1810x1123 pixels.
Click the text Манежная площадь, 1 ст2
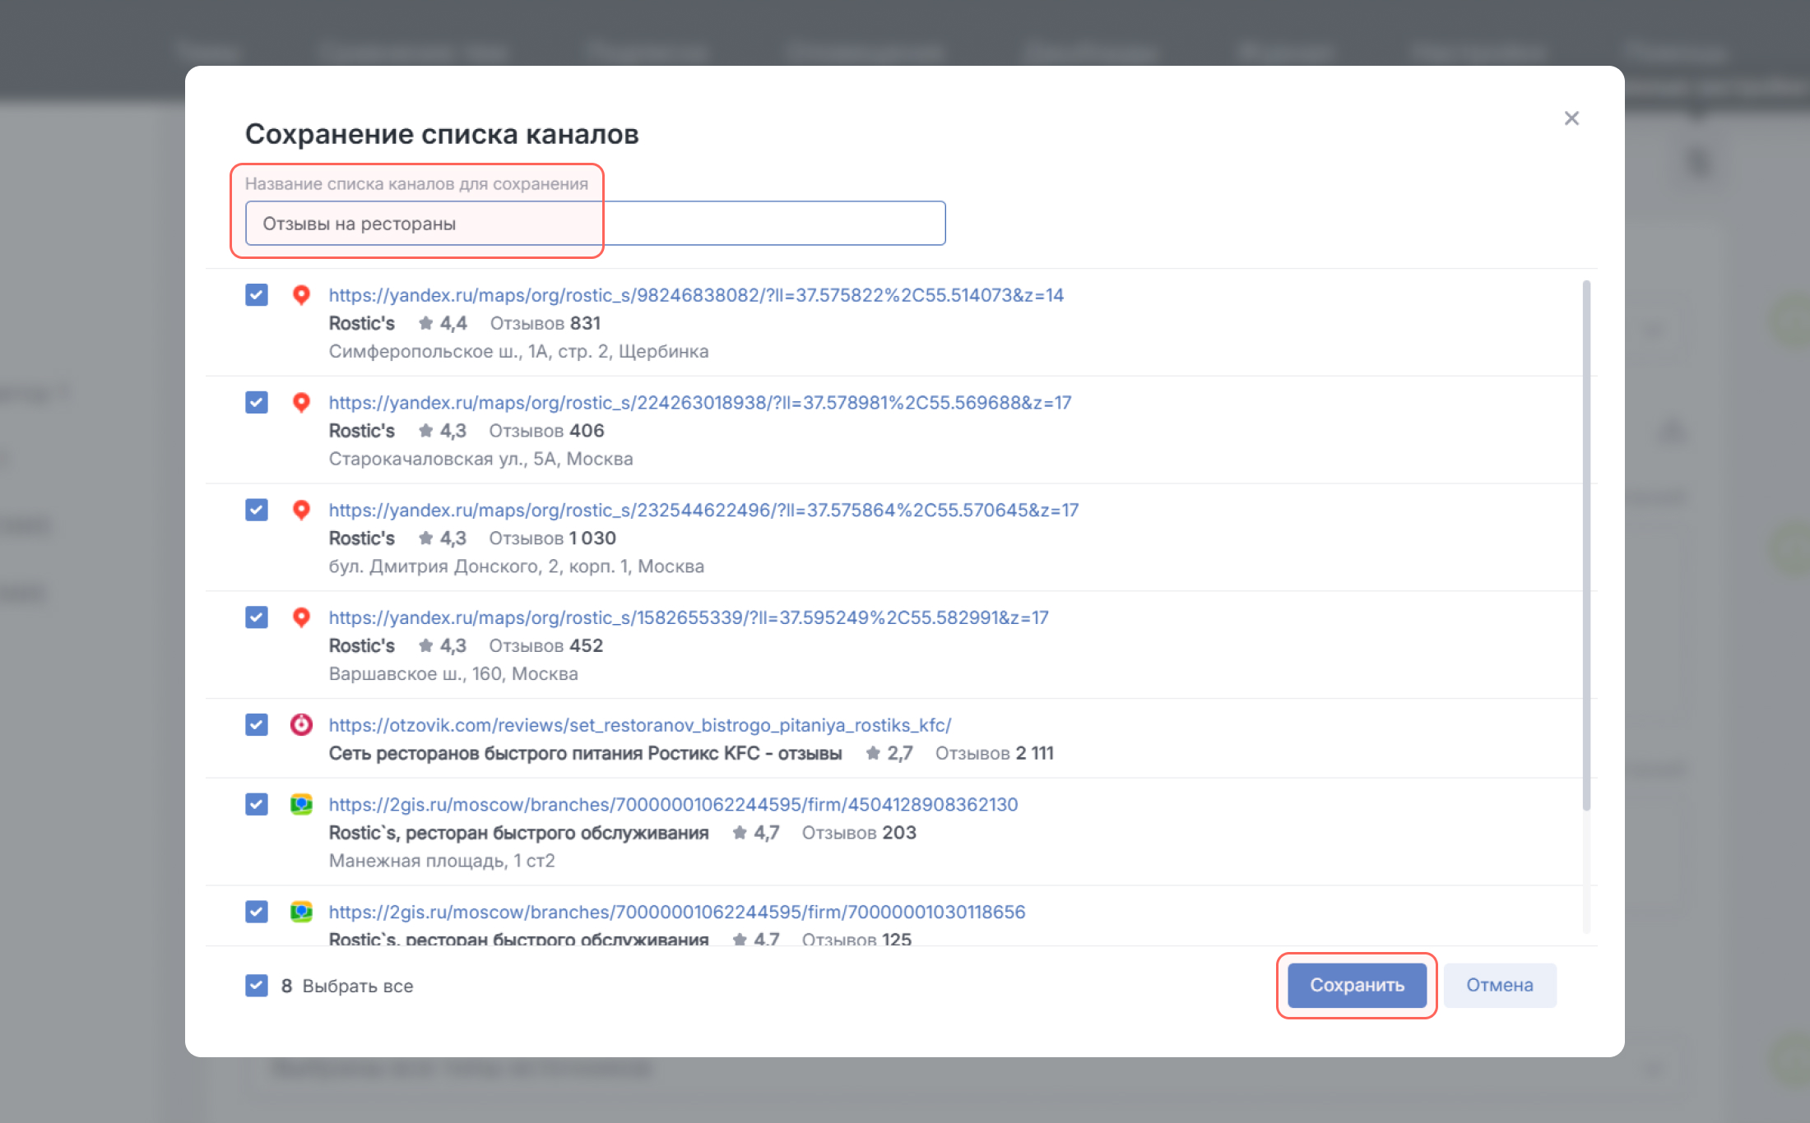[x=442, y=861]
